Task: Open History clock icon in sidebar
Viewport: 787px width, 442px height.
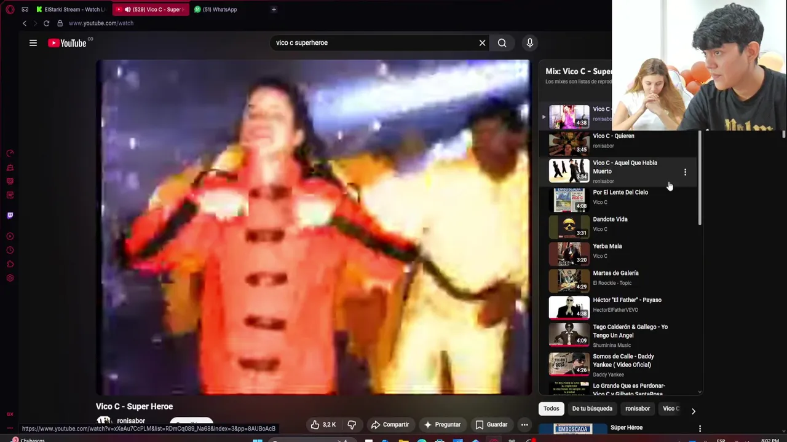Action: pos(10,250)
